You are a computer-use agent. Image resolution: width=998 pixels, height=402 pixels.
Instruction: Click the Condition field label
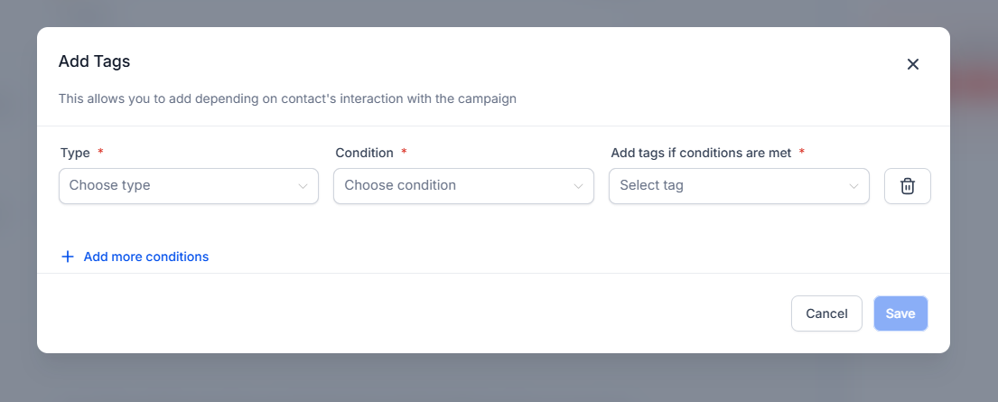(x=364, y=153)
